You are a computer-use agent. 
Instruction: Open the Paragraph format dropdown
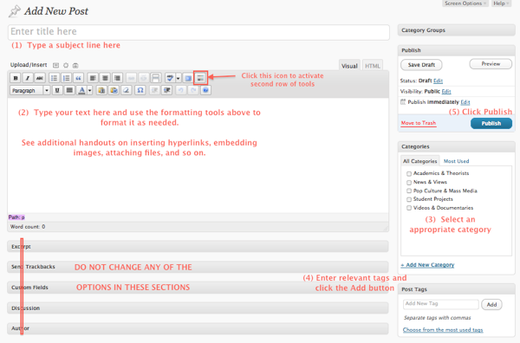tap(29, 90)
